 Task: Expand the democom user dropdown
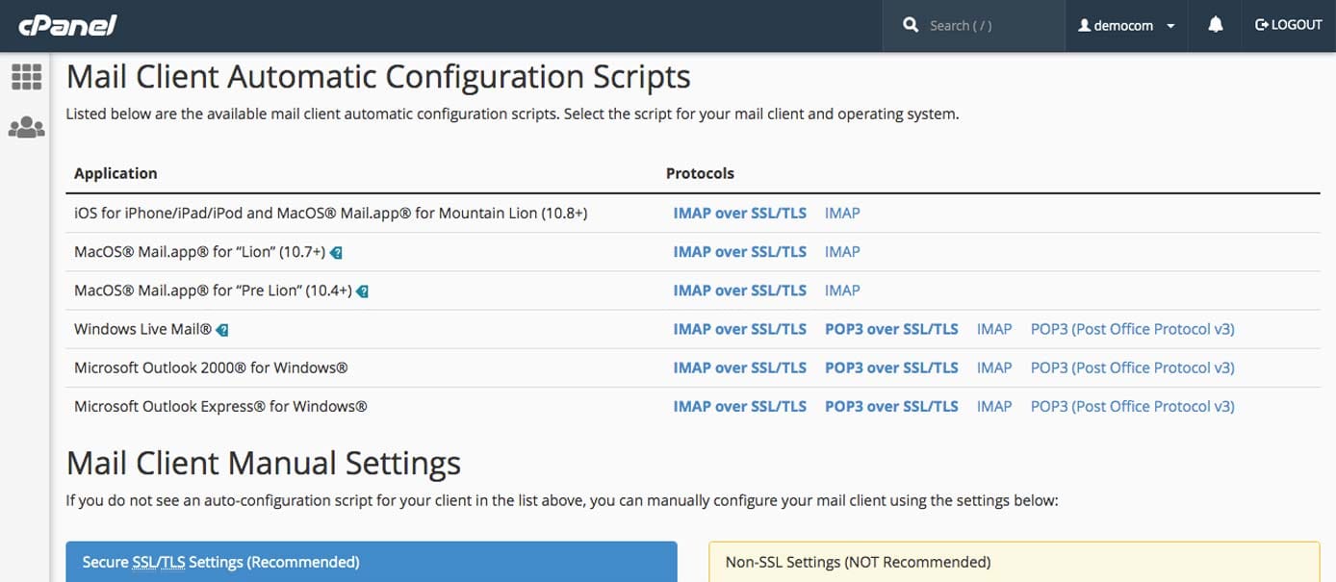(x=1126, y=26)
